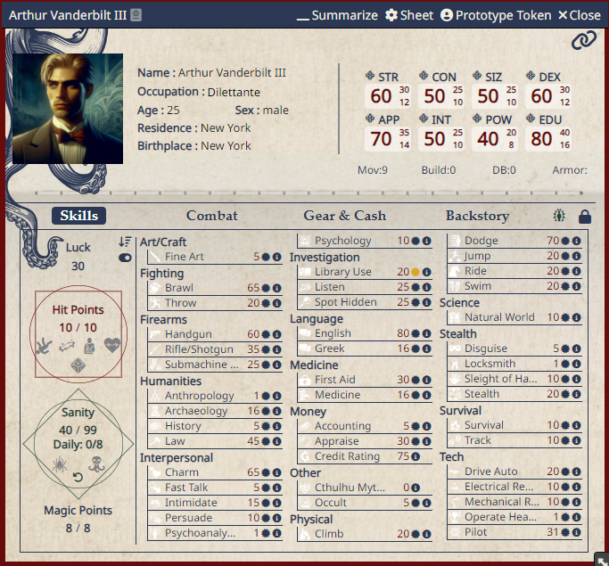Click the APP dice icon
Viewport: 609px width, 566px height.
tap(370, 119)
